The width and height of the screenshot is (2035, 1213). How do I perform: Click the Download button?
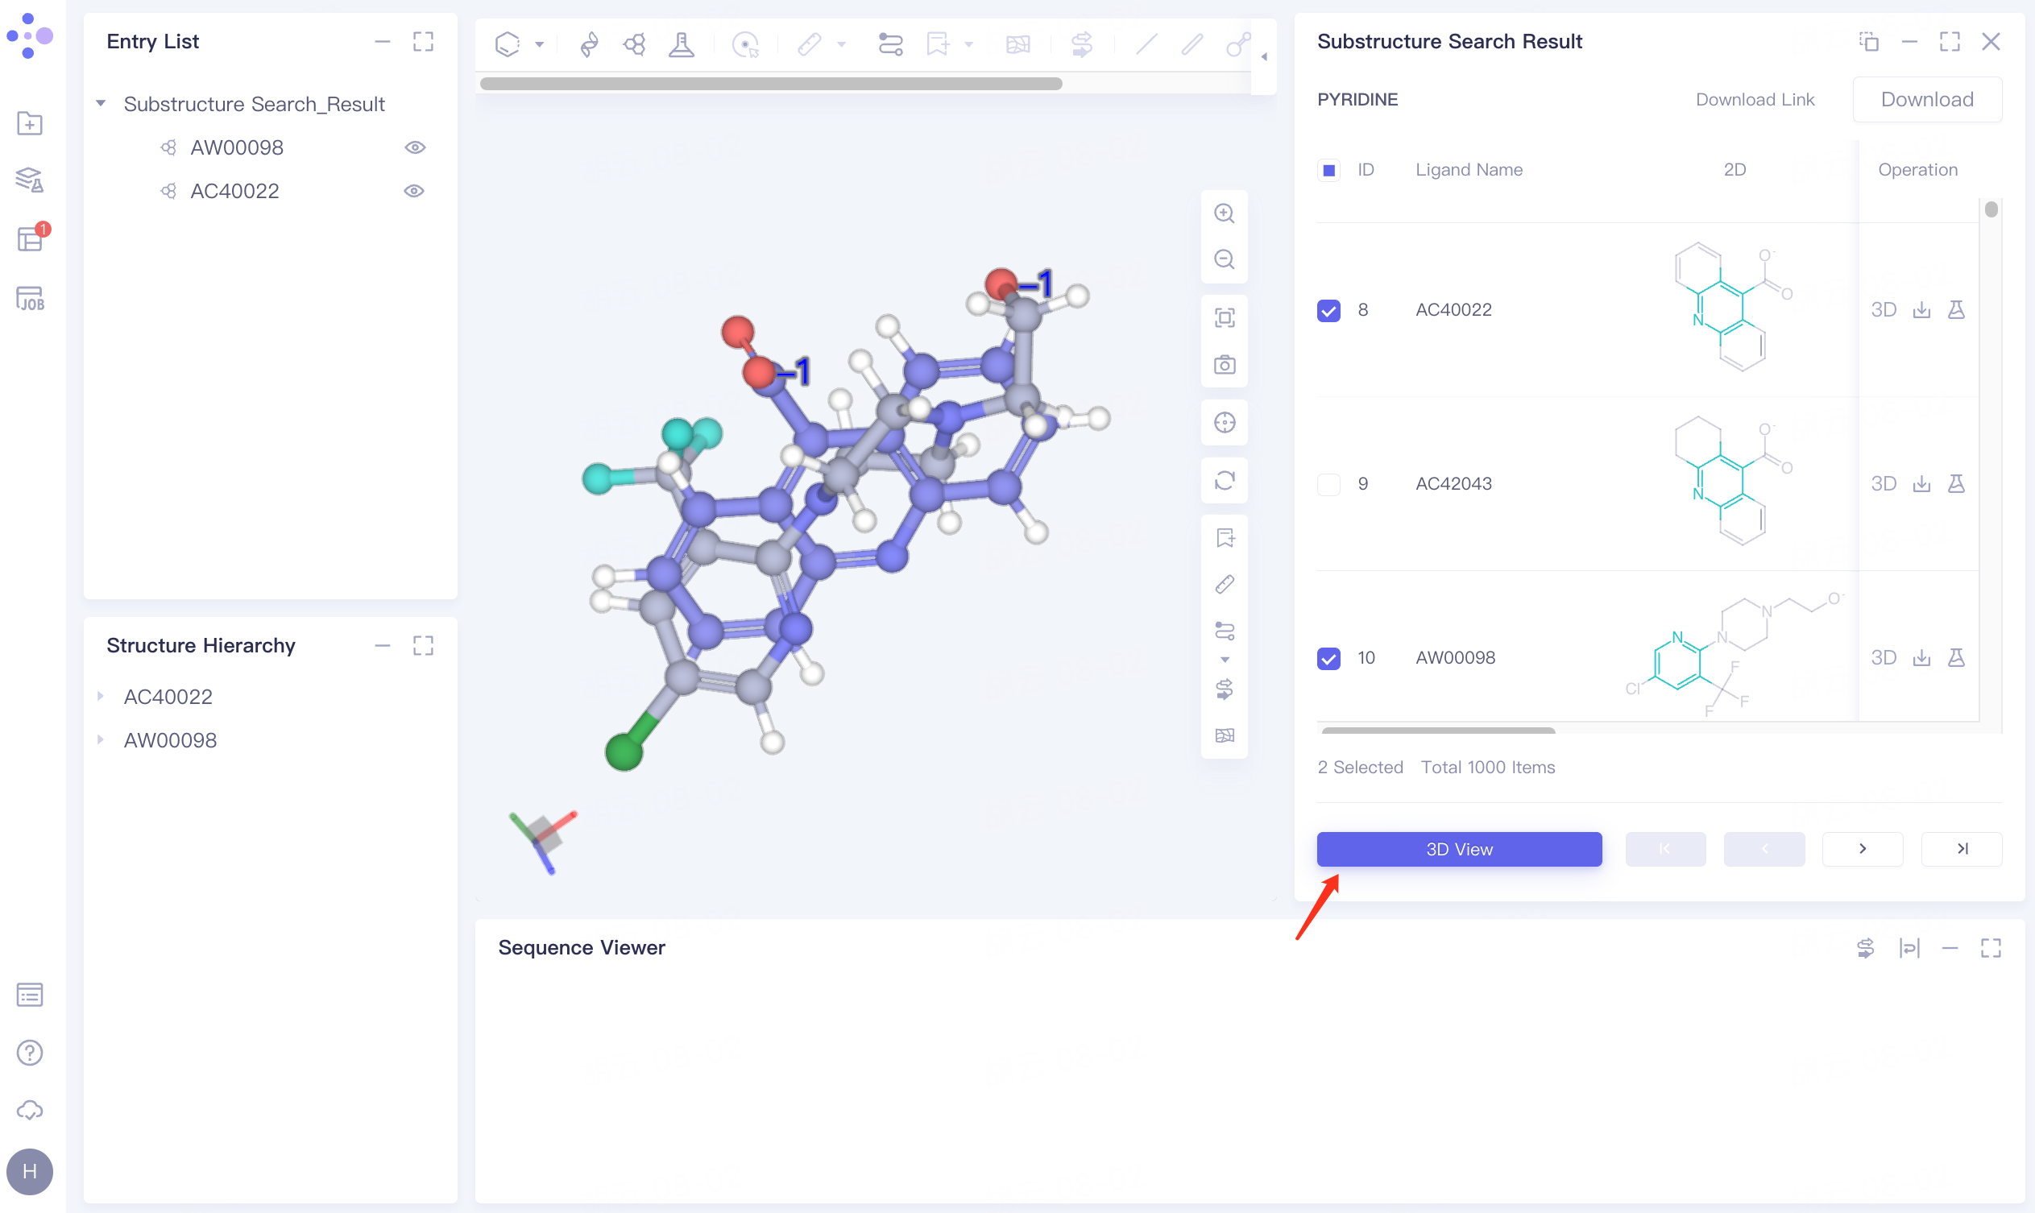pos(1926,100)
